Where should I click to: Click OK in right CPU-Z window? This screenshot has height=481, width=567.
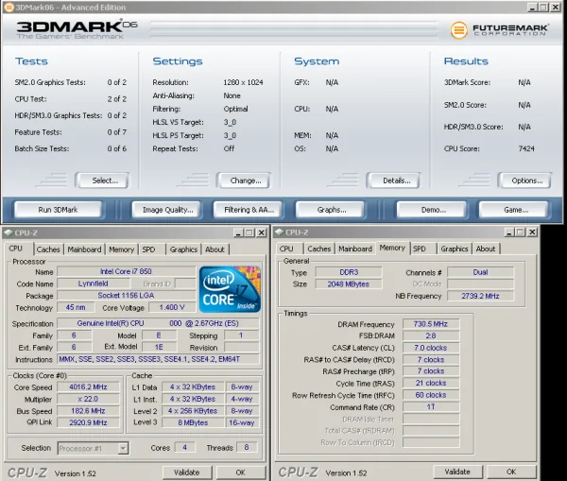coord(511,472)
